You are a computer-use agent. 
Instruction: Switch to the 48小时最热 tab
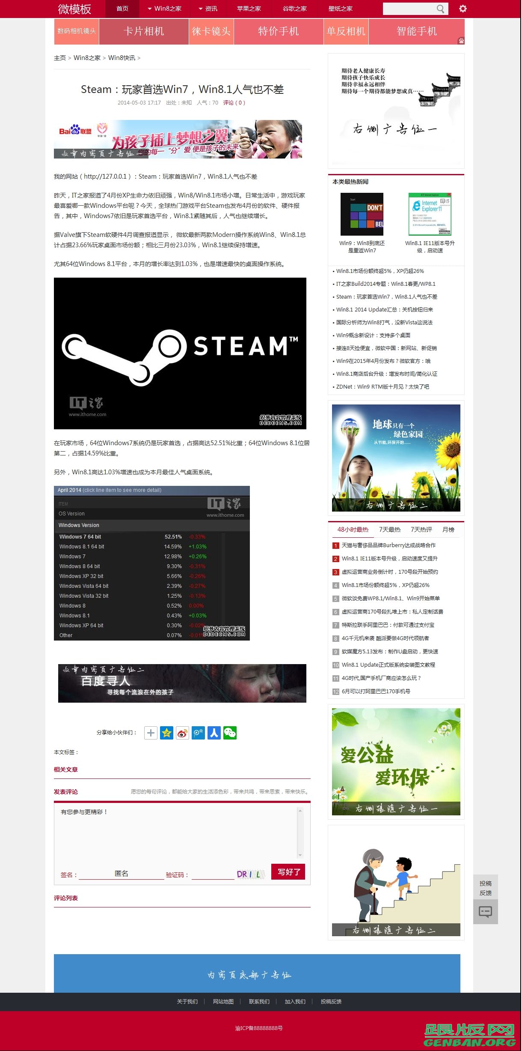353,530
